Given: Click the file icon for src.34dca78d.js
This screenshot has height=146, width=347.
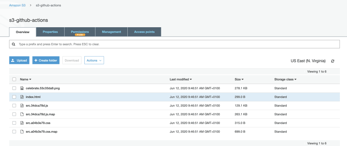Looking at the screenshot, I should point(22,105).
